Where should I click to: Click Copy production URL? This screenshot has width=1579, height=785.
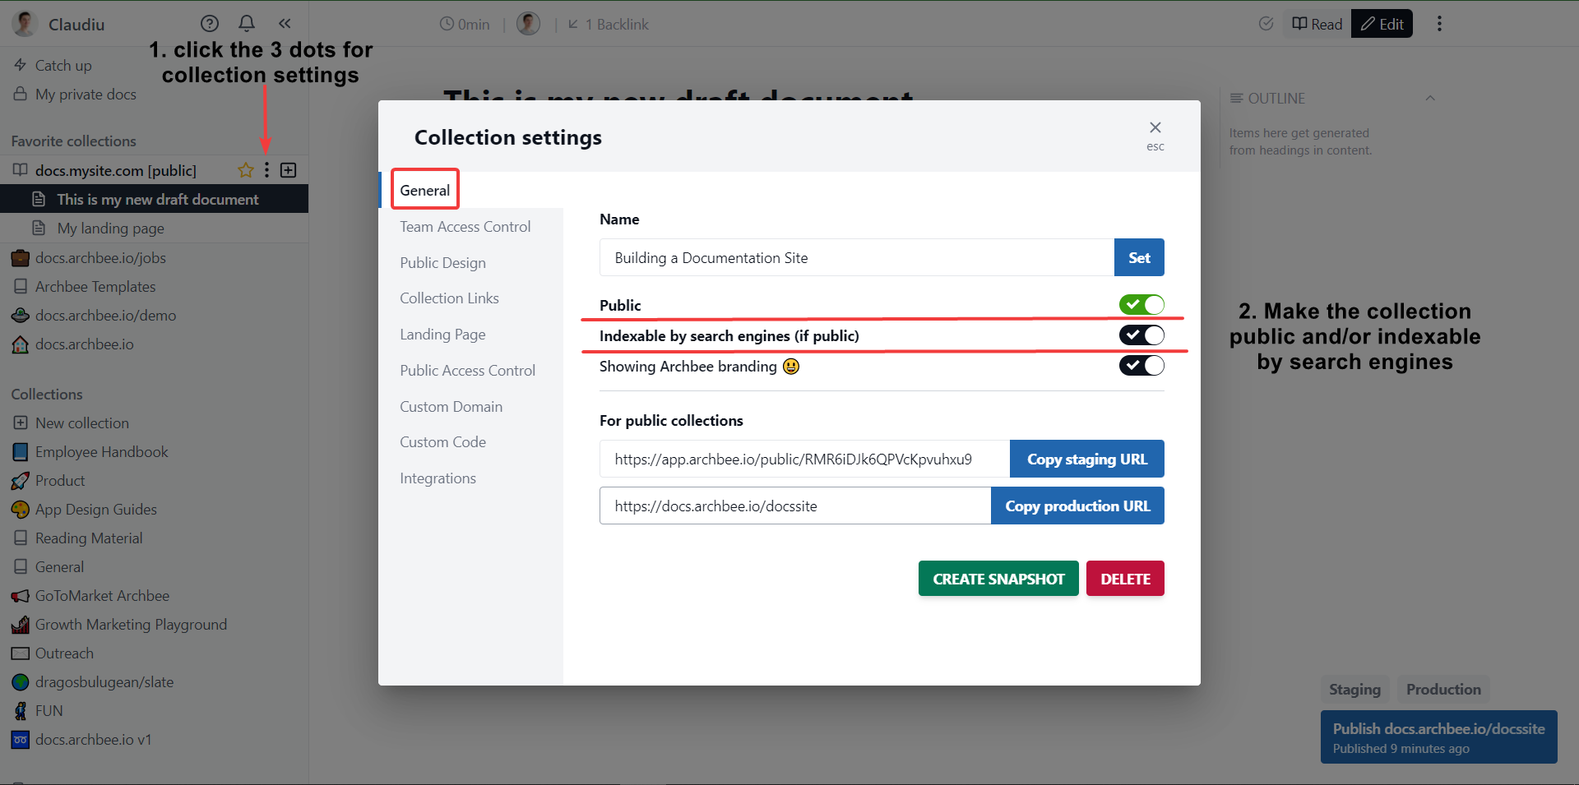(x=1077, y=506)
